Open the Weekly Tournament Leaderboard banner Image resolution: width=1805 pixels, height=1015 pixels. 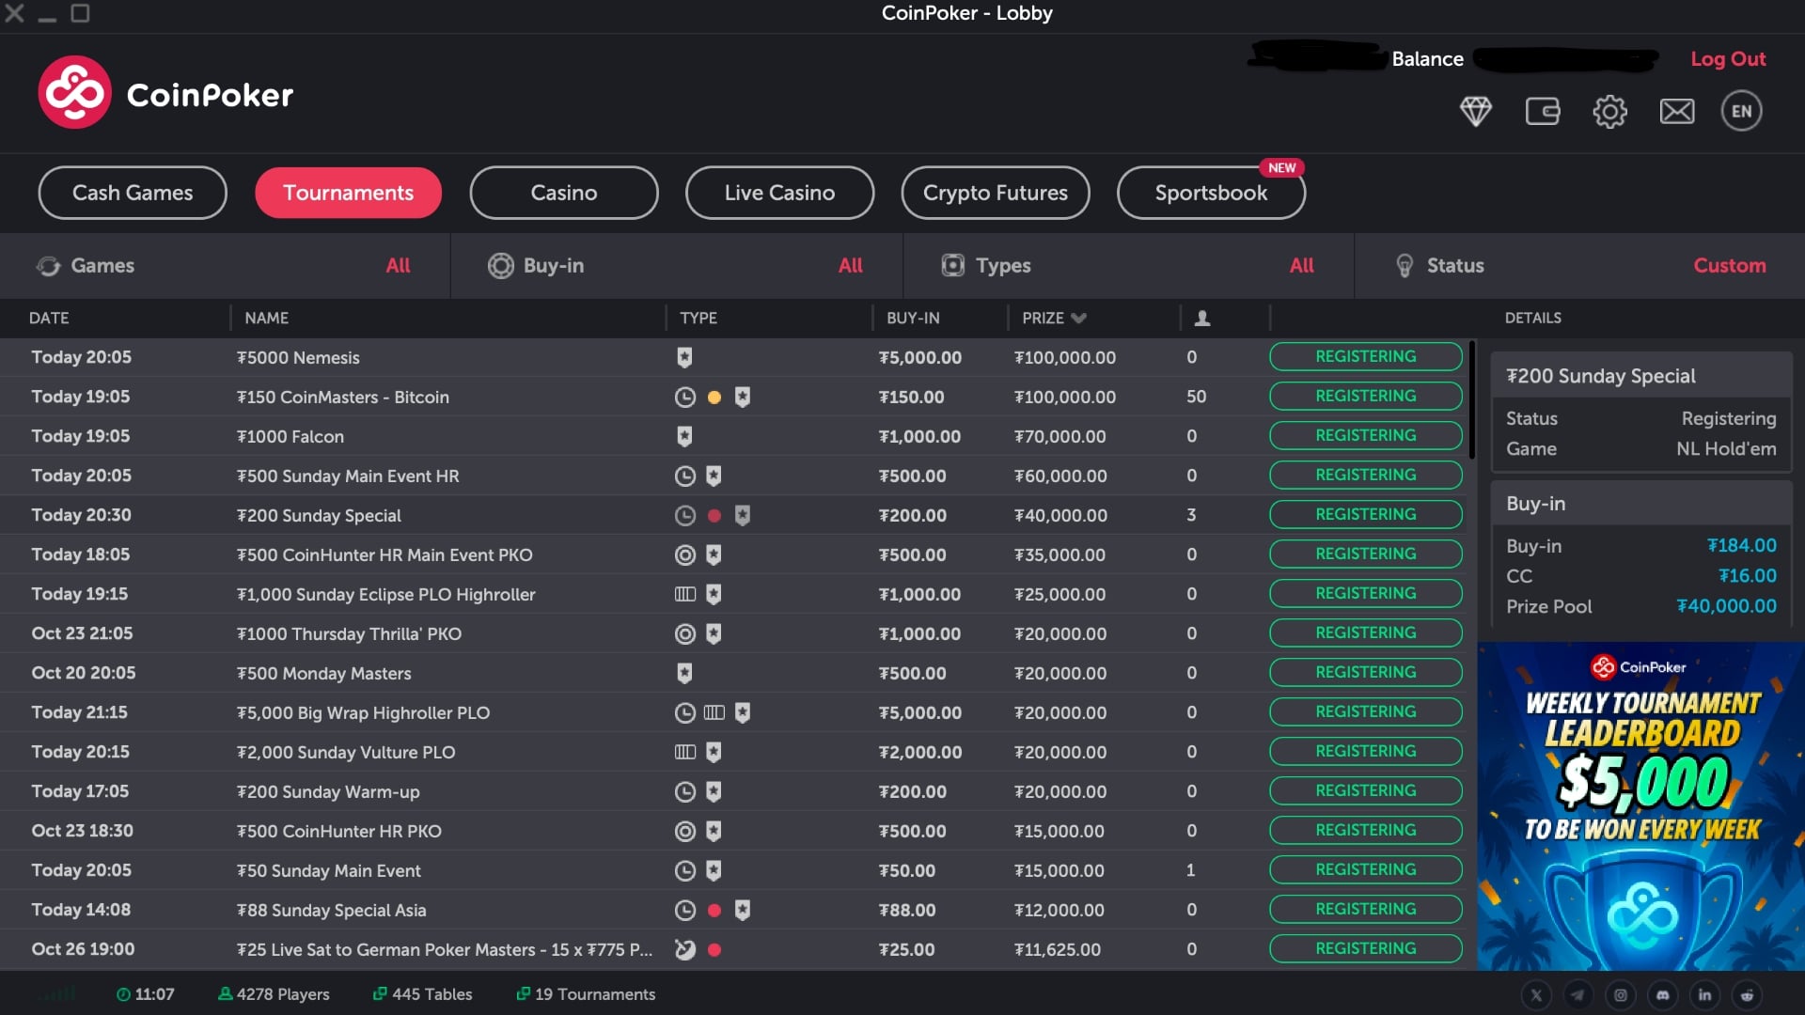pyautogui.click(x=1640, y=806)
